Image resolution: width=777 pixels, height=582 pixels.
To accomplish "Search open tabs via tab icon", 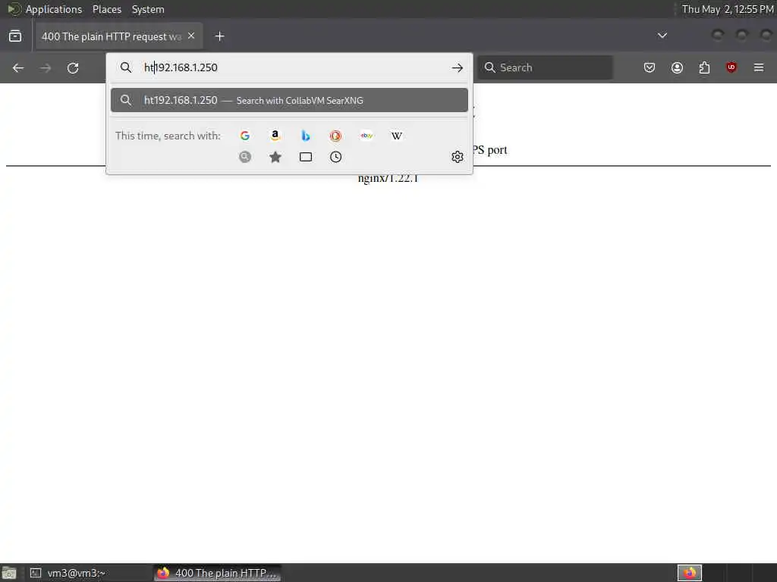I will (x=306, y=157).
